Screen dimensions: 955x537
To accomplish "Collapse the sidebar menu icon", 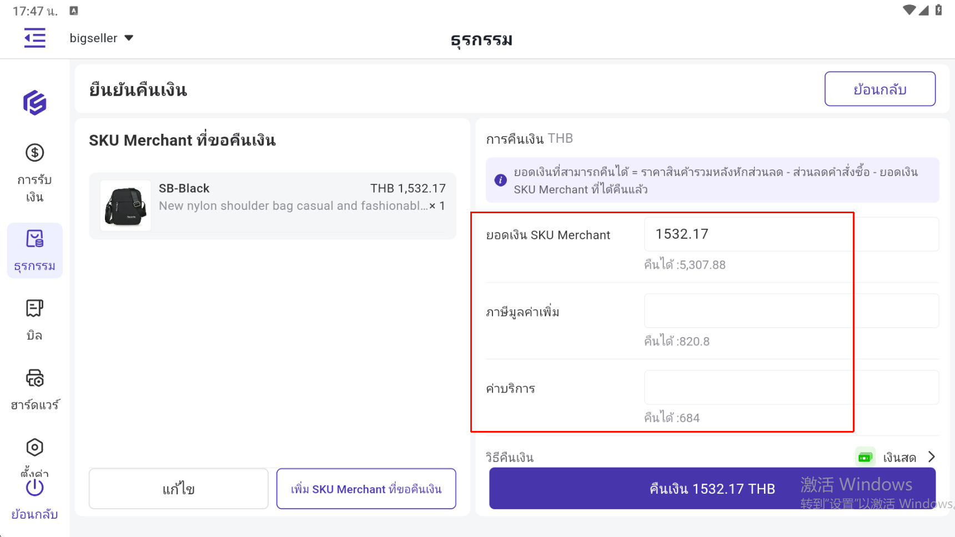I will click(34, 38).
